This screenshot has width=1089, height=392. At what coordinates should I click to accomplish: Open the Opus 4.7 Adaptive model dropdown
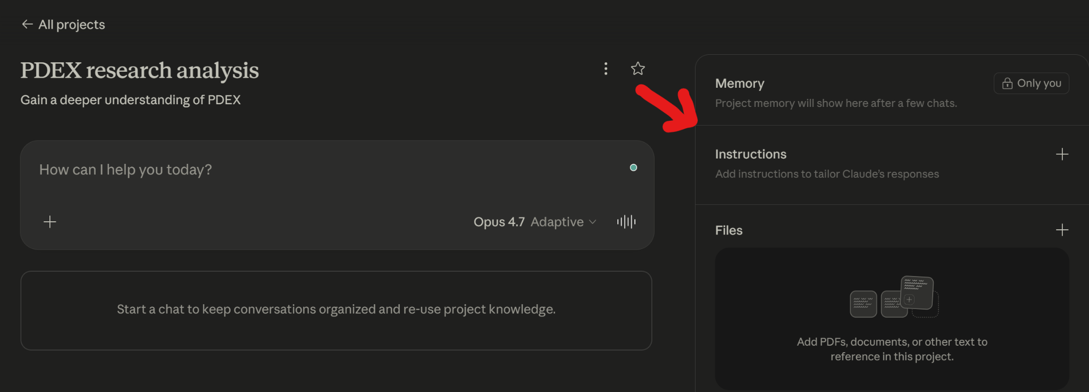[x=534, y=222]
